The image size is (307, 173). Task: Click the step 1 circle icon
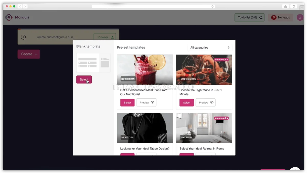[x=23, y=37]
